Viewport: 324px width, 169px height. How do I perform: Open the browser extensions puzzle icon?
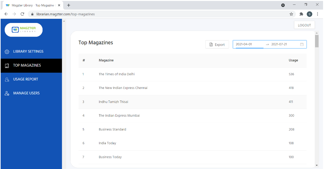click(301, 14)
